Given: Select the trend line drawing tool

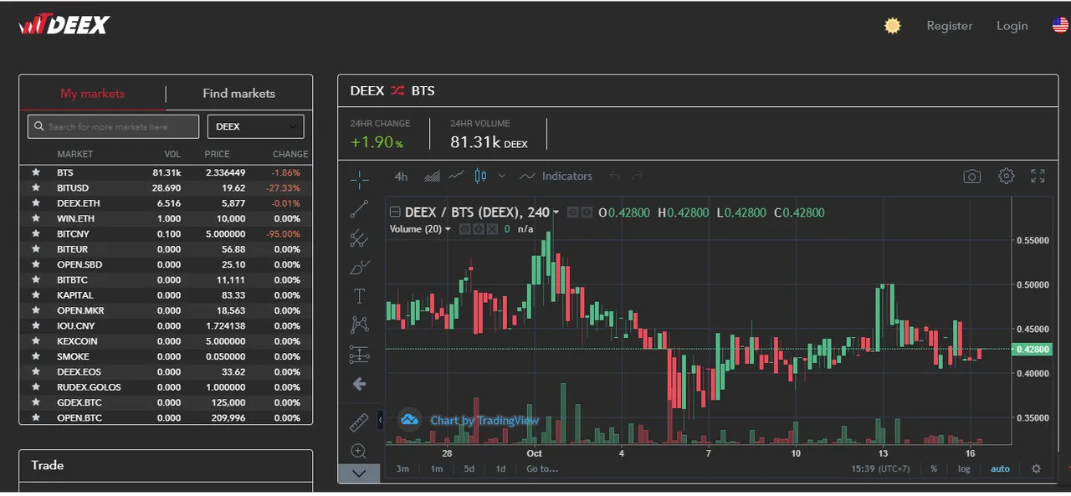Looking at the screenshot, I should point(359,209).
